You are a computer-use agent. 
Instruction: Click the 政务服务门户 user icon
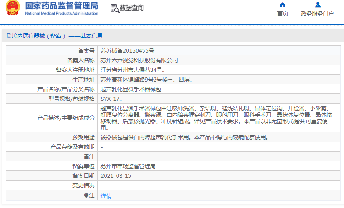coord(318,5)
